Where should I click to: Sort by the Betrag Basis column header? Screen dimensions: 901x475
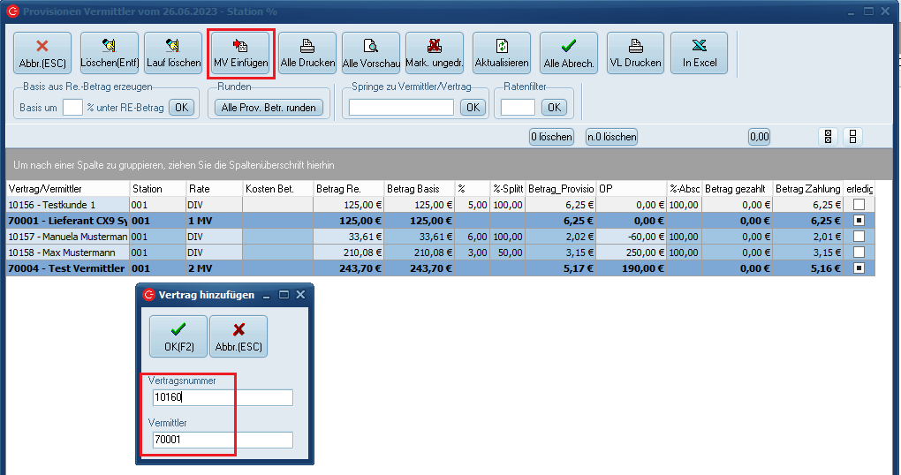(x=418, y=189)
